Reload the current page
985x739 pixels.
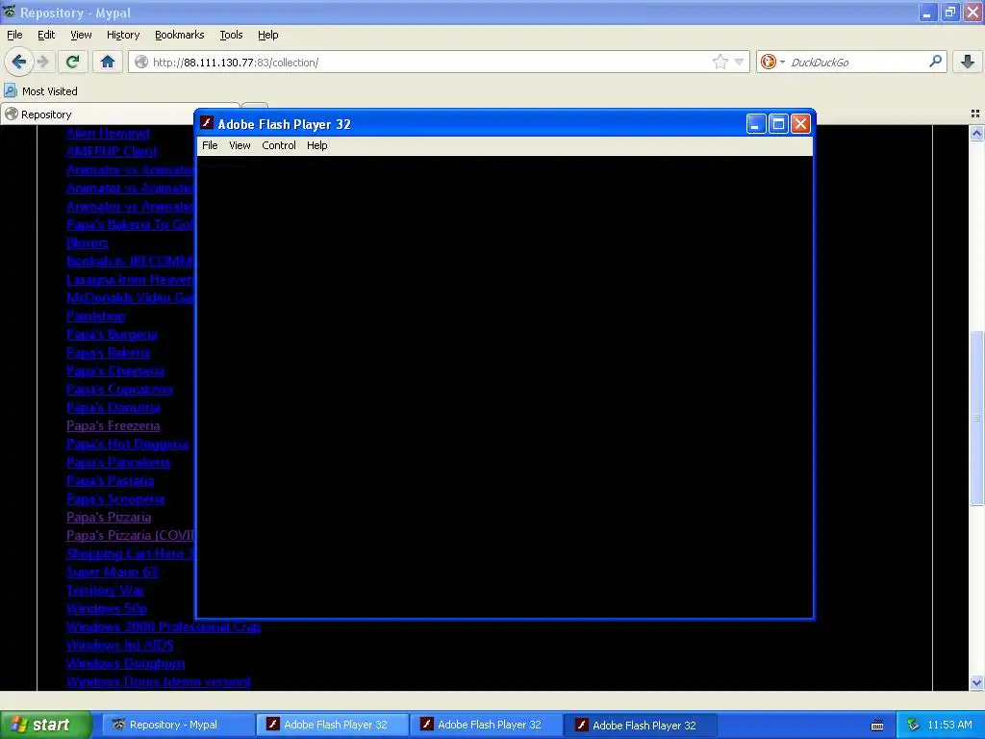tap(73, 62)
